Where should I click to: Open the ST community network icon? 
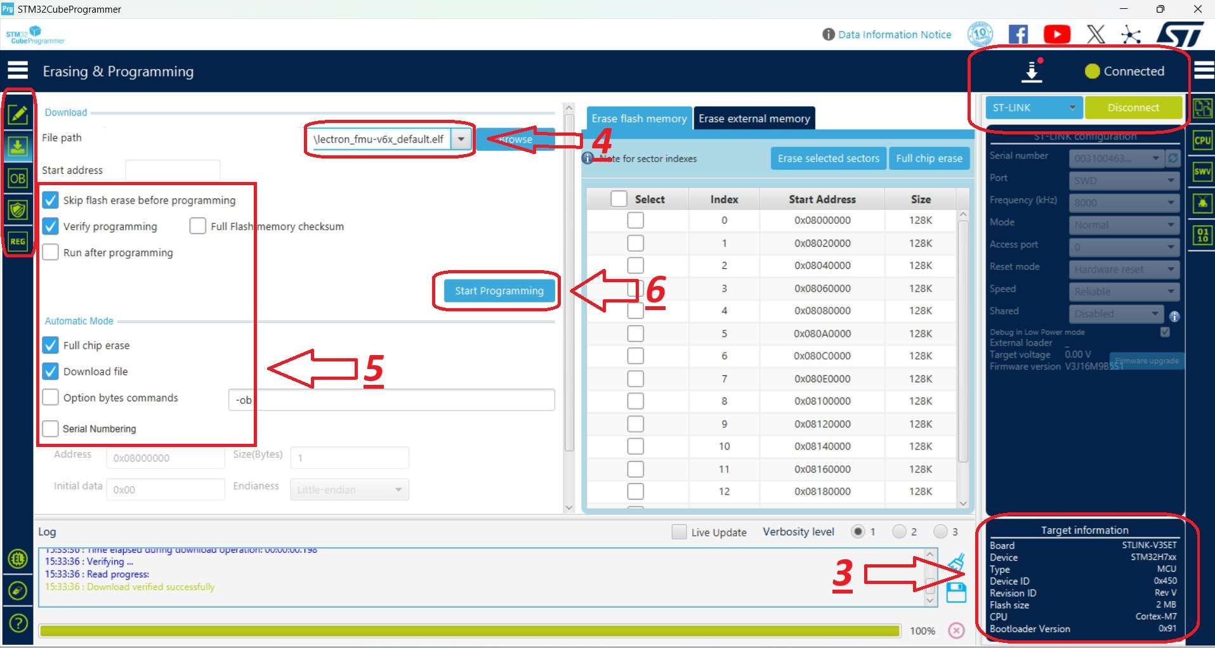tap(1131, 34)
